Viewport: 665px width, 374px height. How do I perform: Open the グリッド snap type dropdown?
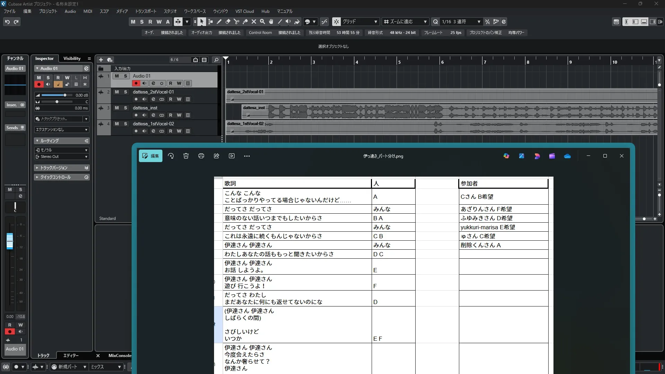(375, 22)
